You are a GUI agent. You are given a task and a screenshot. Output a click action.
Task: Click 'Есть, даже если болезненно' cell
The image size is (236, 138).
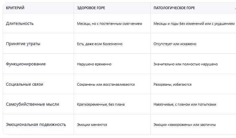click(x=100, y=44)
